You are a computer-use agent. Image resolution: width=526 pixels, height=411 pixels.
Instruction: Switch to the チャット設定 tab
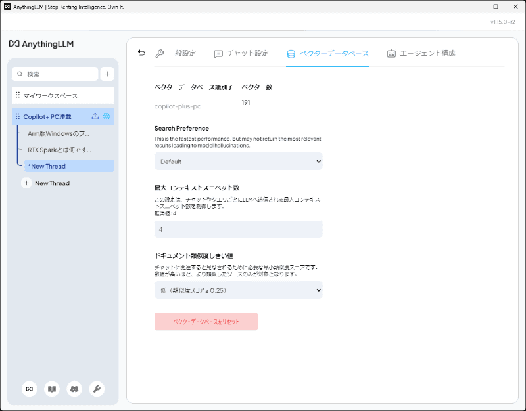241,53
